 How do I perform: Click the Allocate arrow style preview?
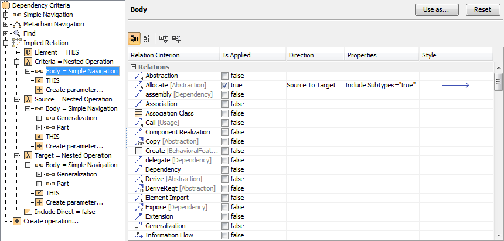tap(455, 86)
